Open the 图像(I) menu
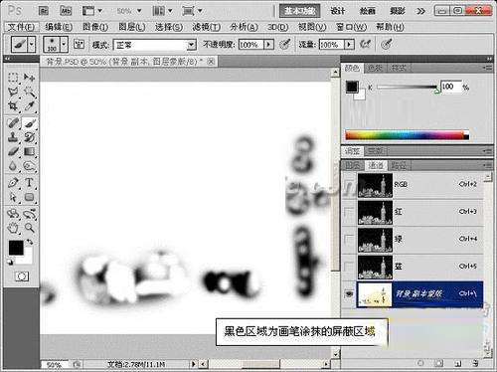The height and width of the screenshot is (372, 497). click(x=95, y=27)
